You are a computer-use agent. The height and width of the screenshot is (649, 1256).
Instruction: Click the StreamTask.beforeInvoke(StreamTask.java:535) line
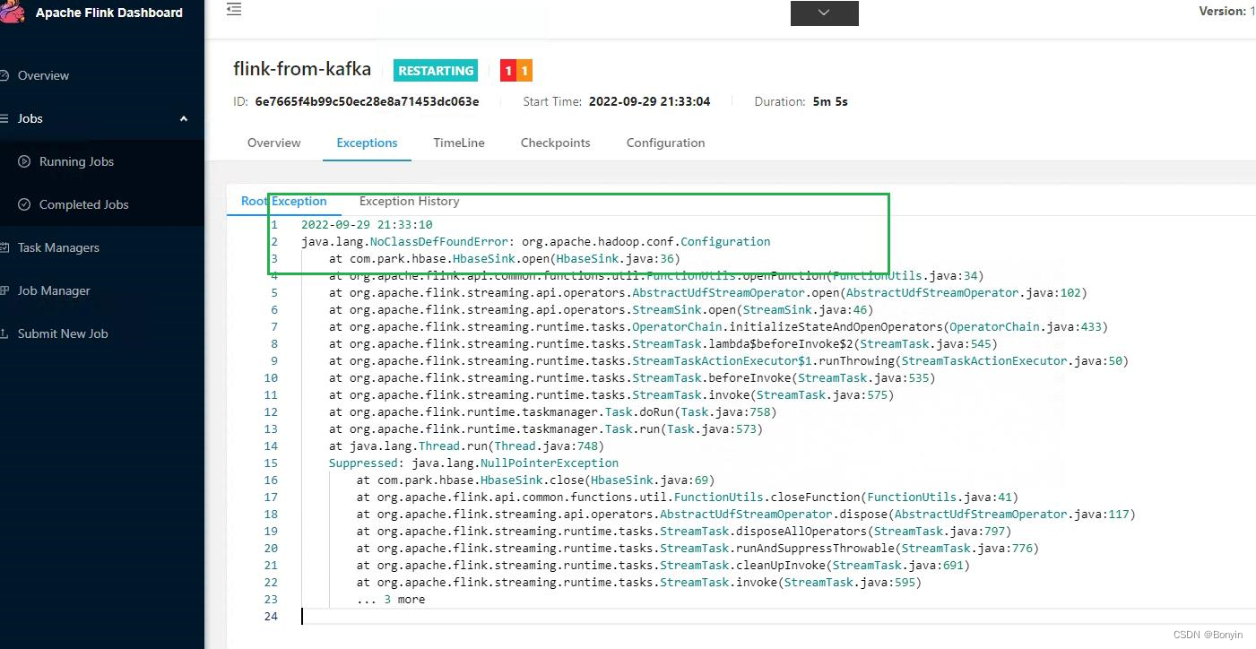[632, 377]
